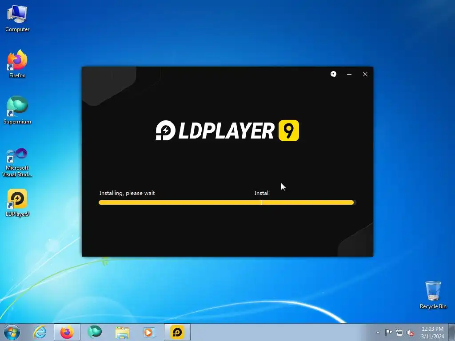Click the LDPlayer 9 logo

[x=227, y=131]
